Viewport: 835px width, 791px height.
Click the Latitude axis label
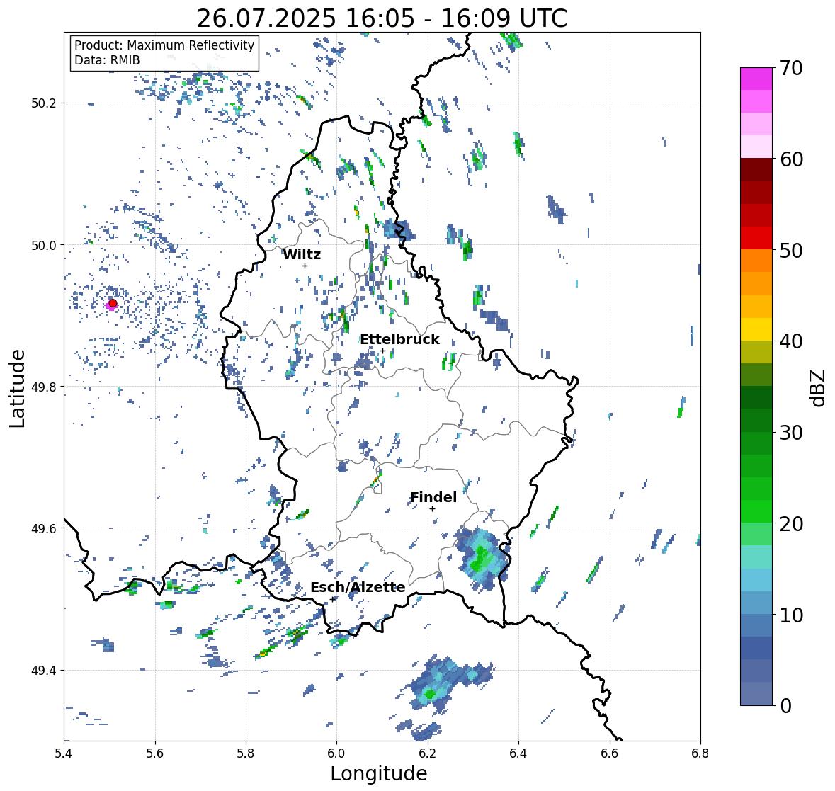click(17, 388)
